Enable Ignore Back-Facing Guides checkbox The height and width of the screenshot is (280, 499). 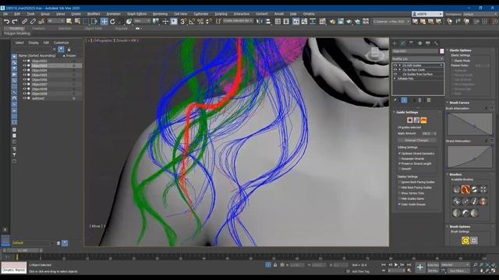point(400,182)
